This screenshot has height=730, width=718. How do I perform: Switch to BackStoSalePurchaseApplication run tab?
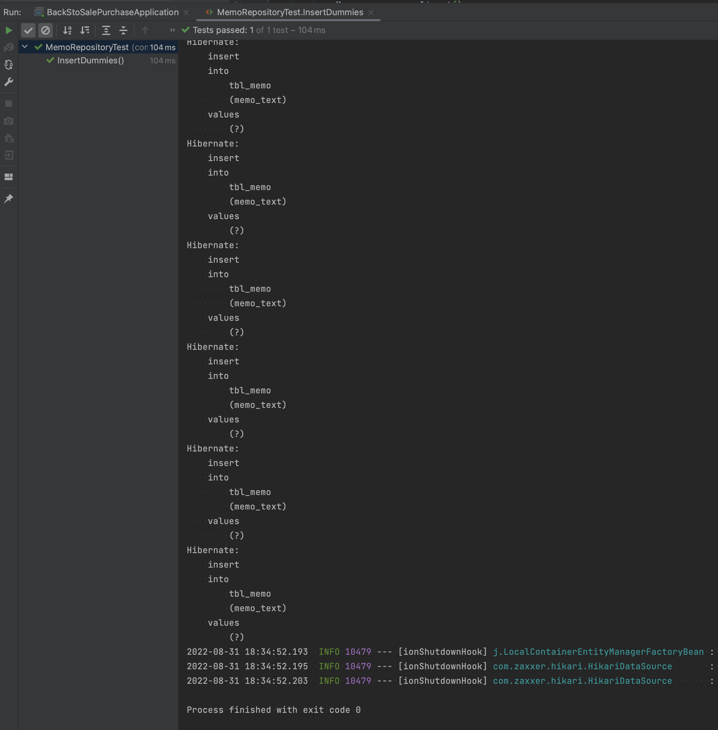[113, 13]
